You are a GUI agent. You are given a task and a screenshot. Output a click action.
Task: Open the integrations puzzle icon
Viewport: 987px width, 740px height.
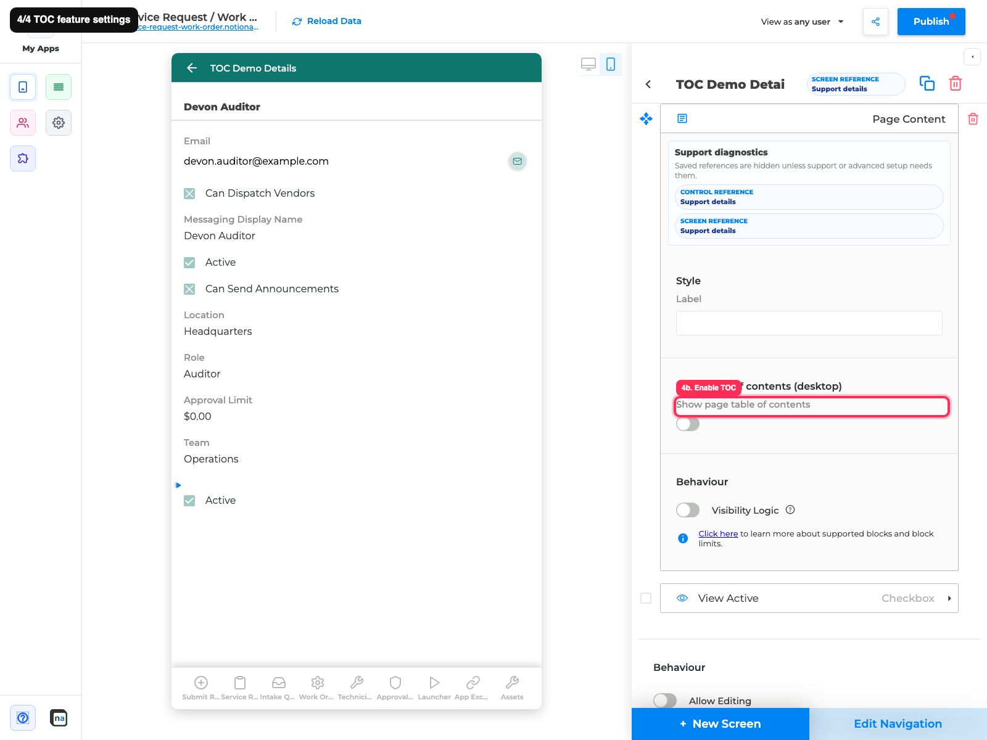coord(23,158)
